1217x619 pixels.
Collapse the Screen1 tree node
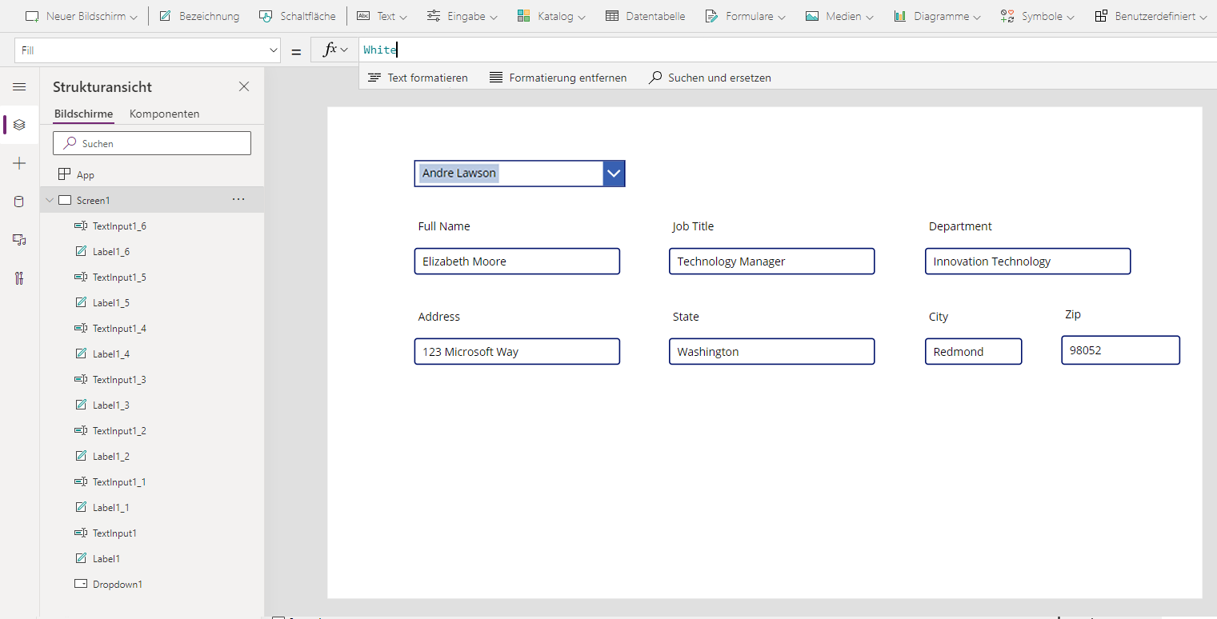pyautogui.click(x=50, y=200)
